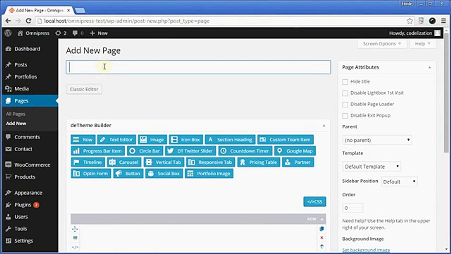Viewport: 451px width, 254px height.
Task: Add a Text Editor element
Action: [x=117, y=140]
